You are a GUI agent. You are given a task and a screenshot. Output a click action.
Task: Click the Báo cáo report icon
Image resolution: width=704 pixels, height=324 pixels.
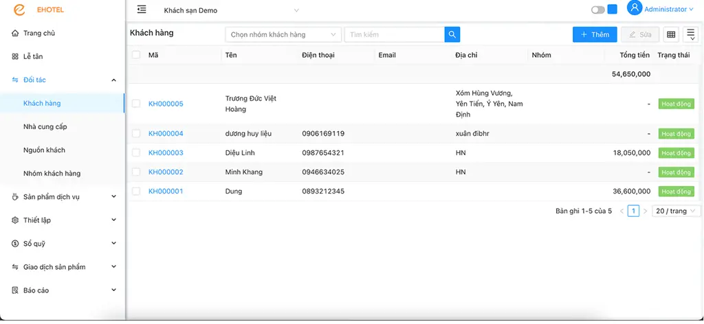[x=15, y=290]
